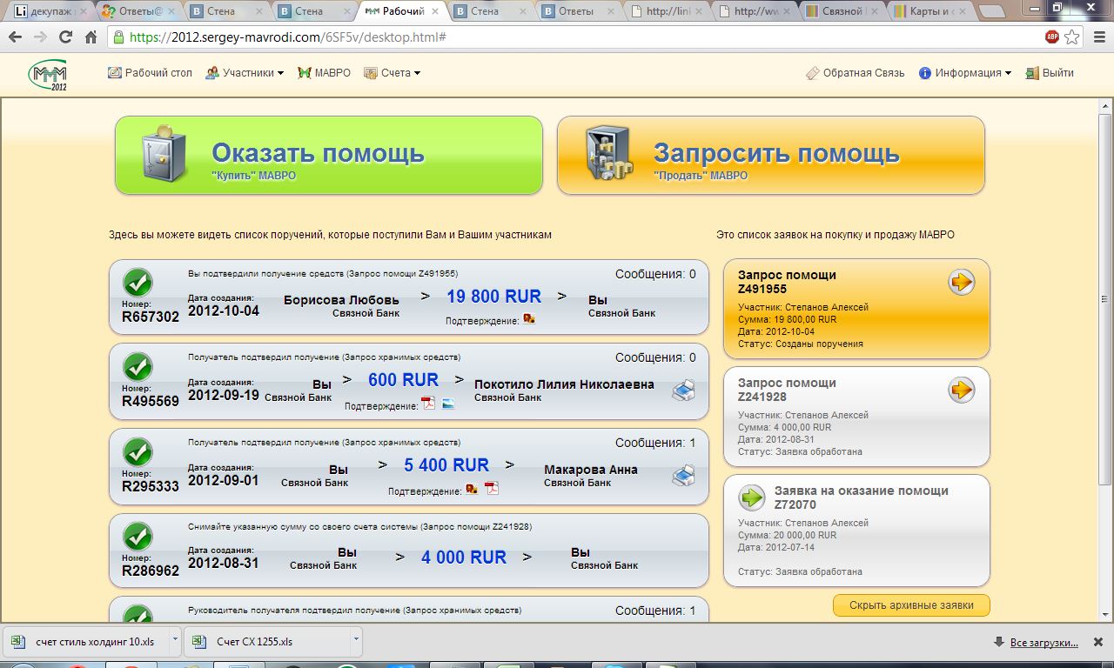Click green checkmark of order R657302
The height and width of the screenshot is (668, 1114).
click(138, 282)
